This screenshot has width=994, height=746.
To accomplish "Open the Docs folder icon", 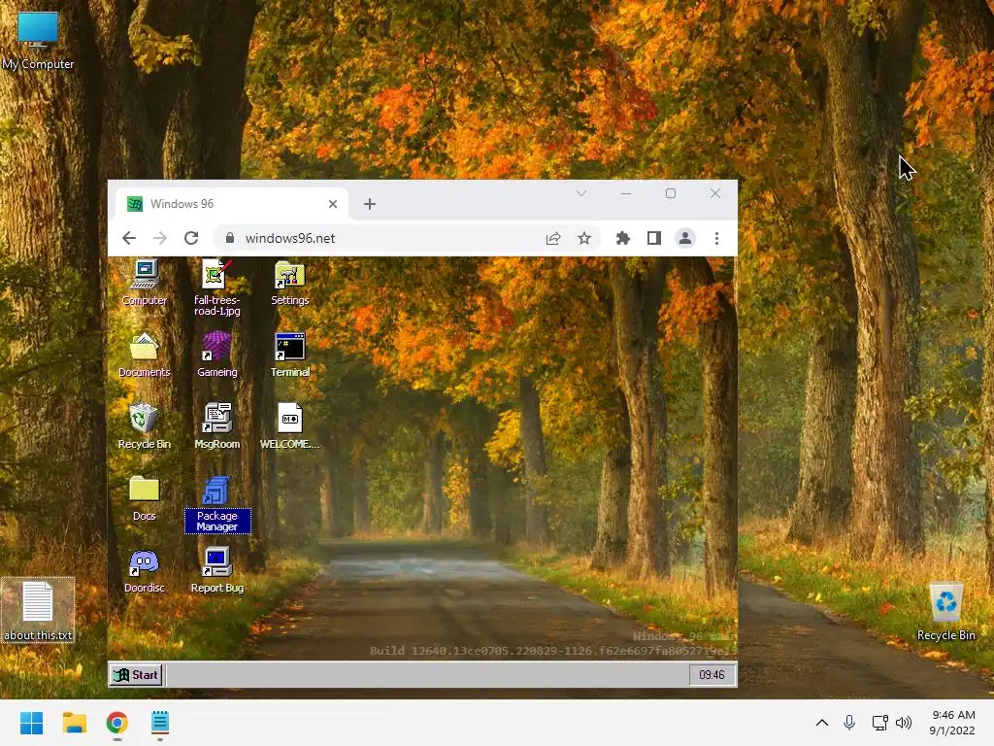I will [x=145, y=498].
